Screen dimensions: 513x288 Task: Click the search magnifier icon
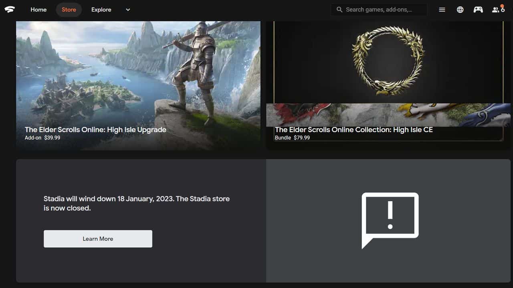pos(339,9)
